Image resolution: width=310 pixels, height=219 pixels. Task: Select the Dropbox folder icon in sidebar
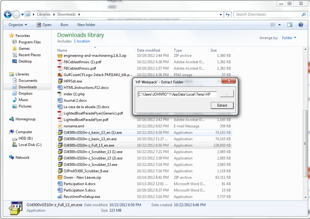tap(15, 93)
